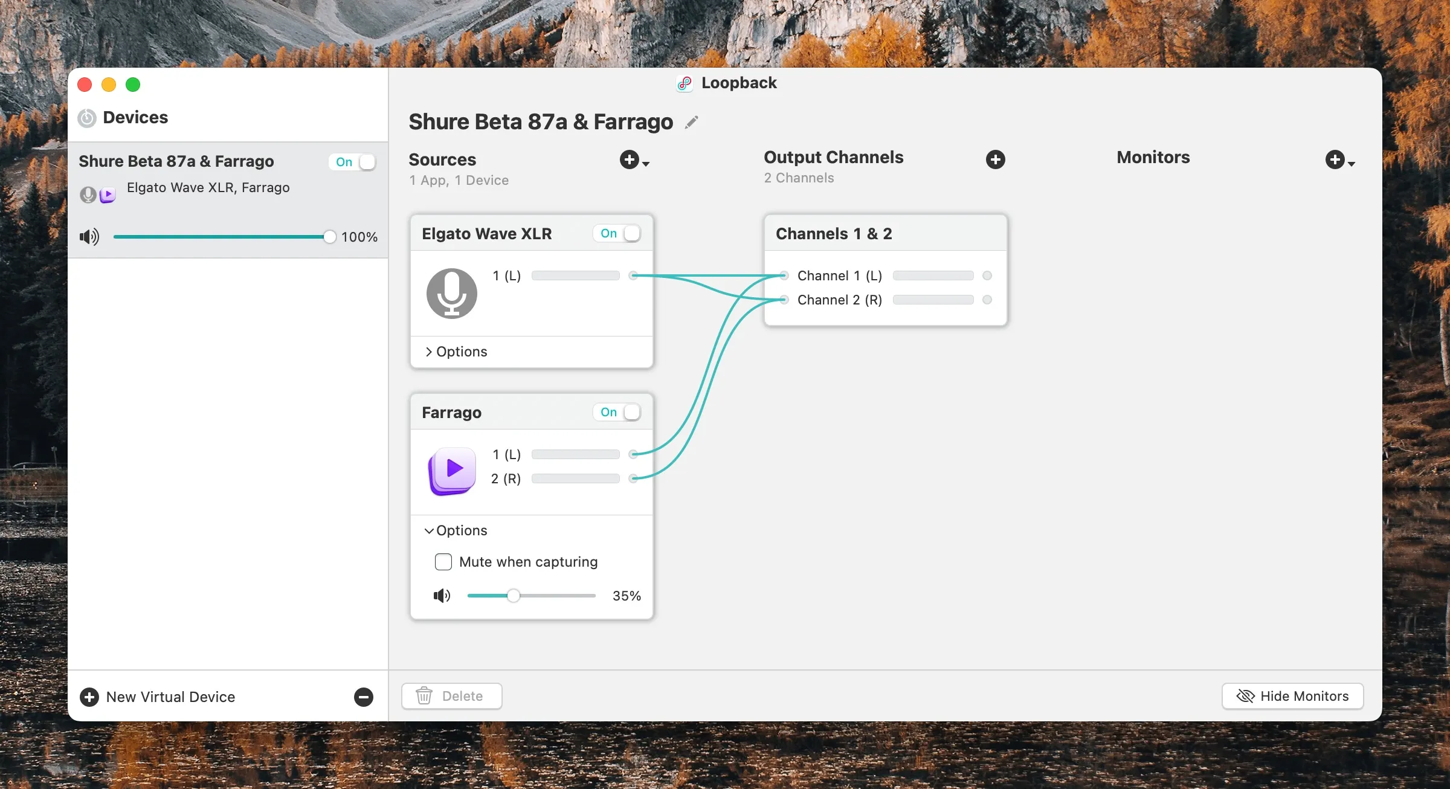This screenshot has width=1450, height=789.
Task: Enable Mute when capturing checkbox
Action: pos(443,562)
